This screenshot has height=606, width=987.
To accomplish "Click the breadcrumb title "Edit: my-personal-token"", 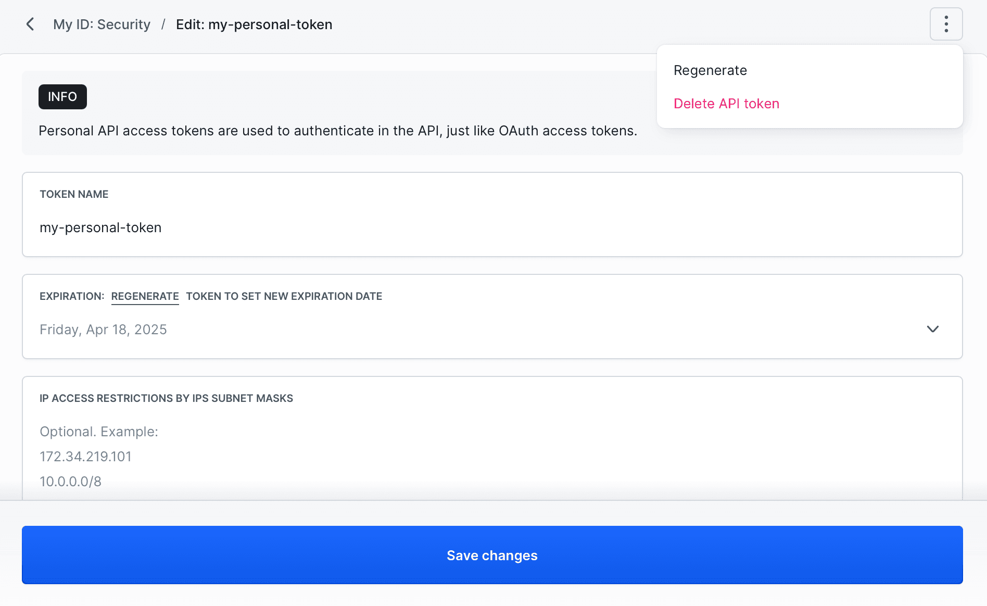I will click(x=254, y=24).
